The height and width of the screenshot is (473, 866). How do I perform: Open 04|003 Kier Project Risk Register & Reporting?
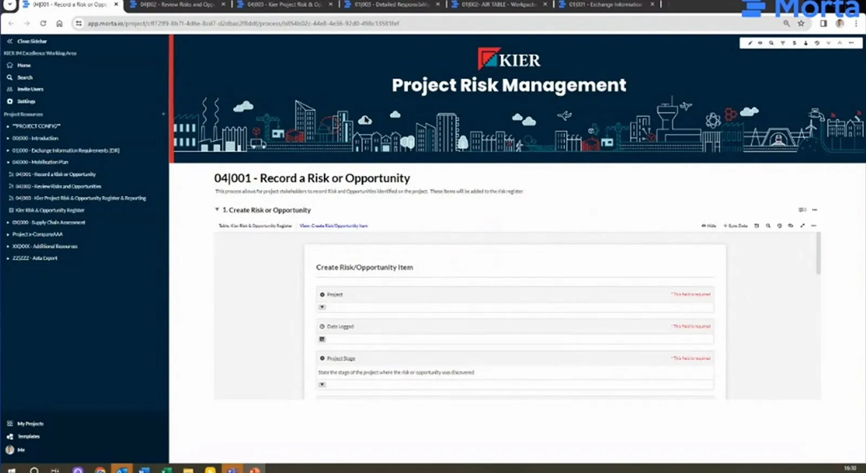(x=81, y=198)
